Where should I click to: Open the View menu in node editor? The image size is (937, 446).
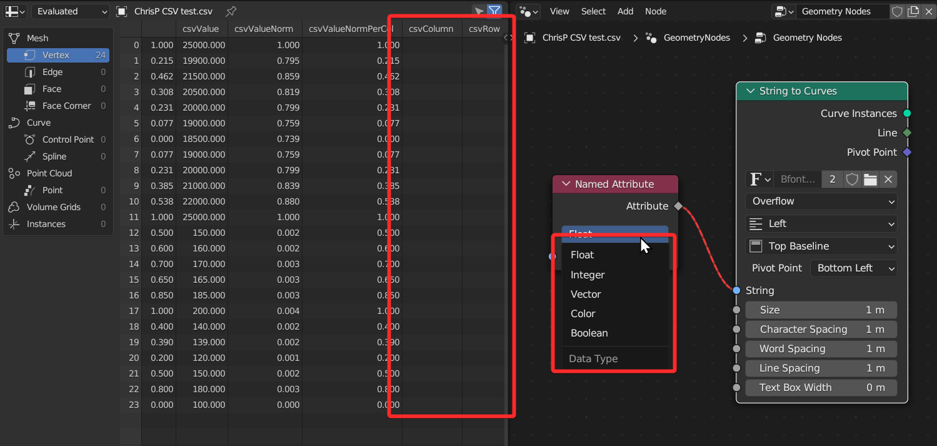click(x=559, y=11)
